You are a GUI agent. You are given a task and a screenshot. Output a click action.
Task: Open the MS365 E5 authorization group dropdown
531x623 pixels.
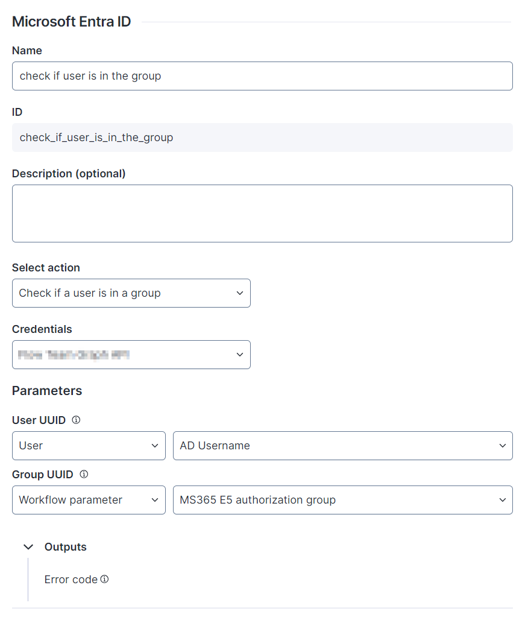pyautogui.click(x=342, y=500)
